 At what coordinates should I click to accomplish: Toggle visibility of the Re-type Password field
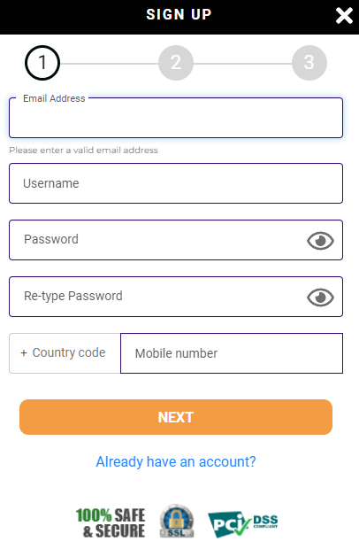click(320, 298)
